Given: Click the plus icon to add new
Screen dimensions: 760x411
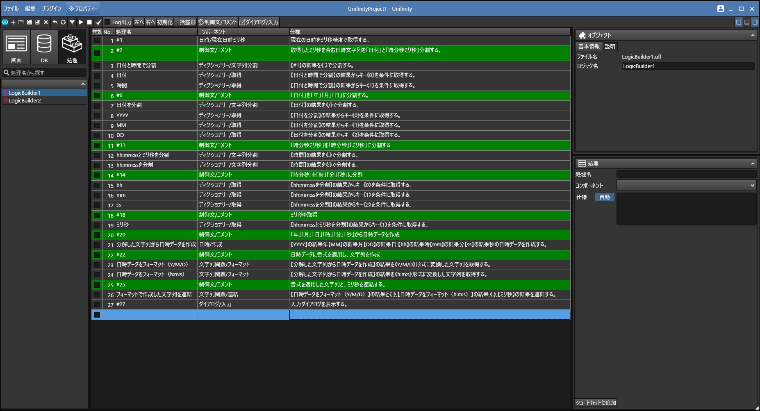Looking at the screenshot, I should (13, 22).
